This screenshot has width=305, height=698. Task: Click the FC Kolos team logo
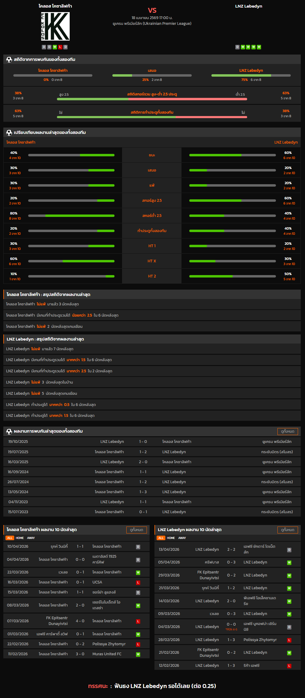[x=55, y=26]
